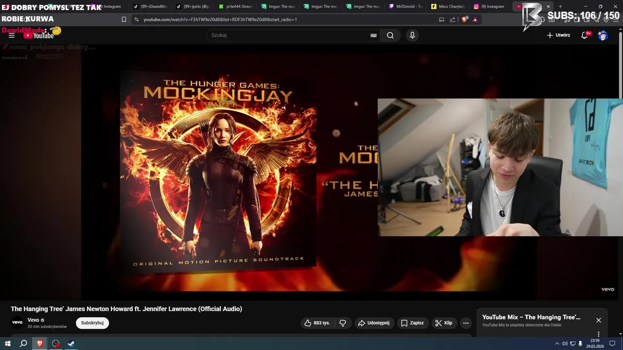Open Steam from the taskbar
This screenshot has height=350, width=623.
pyautogui.click(x=71, y=344)
